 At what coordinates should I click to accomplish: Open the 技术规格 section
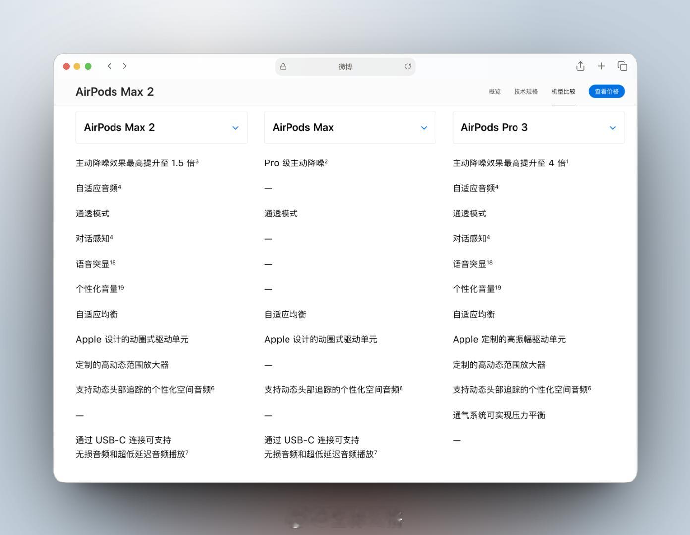point(526,91)
